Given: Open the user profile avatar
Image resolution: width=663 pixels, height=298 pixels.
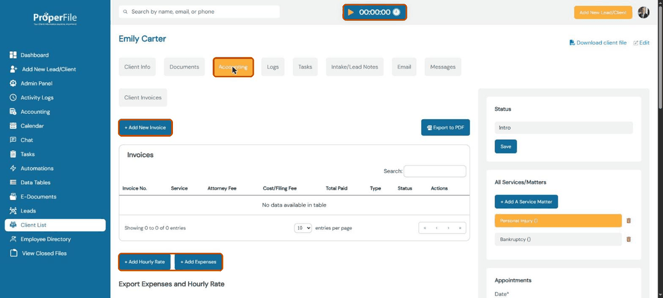Looking at the screenshot, I should pyautogui.click(x=644, y=12).
